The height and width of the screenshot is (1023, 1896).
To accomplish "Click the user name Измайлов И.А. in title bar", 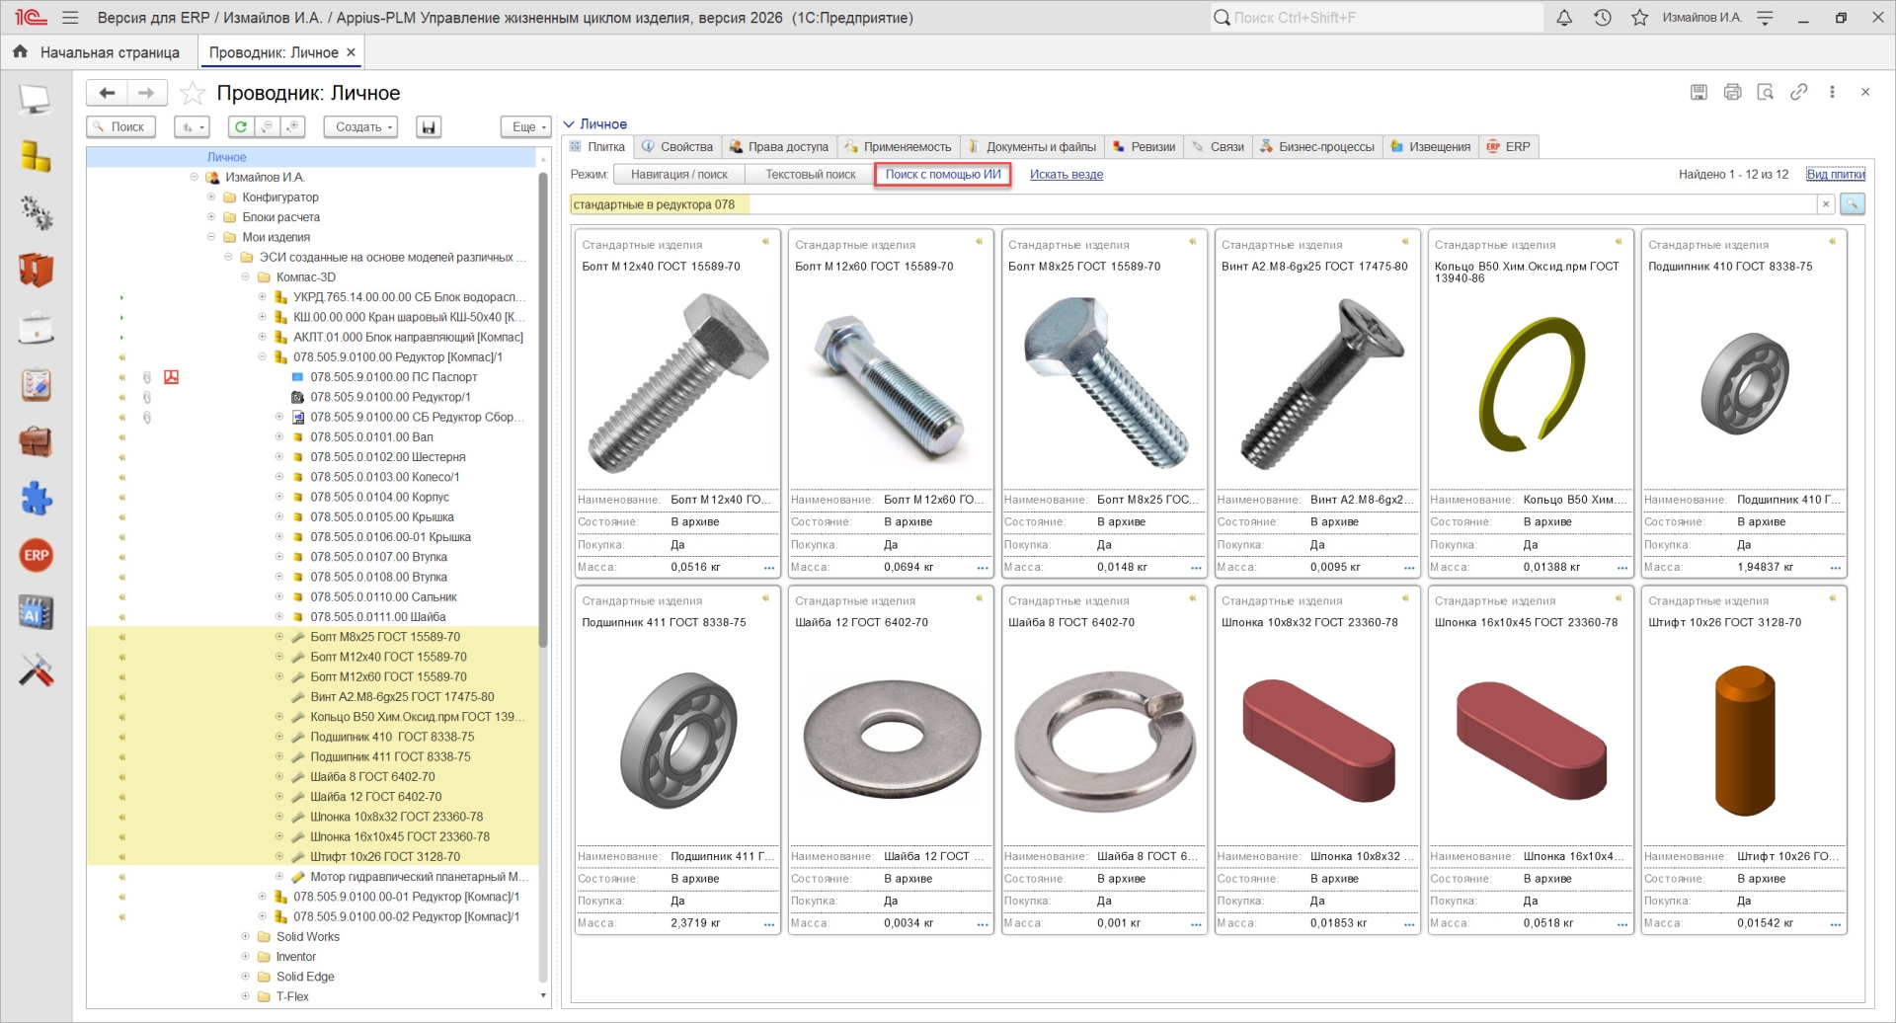I will tap(1701, 18).
